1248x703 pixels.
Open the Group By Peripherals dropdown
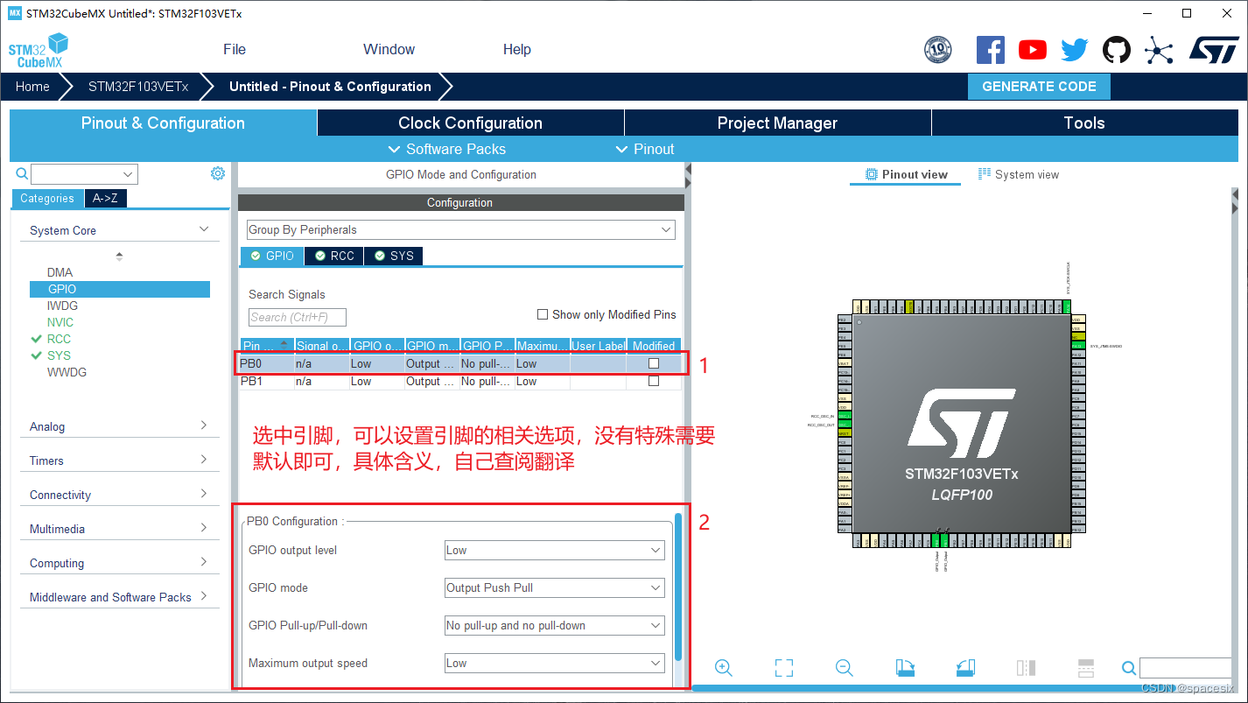(x=461, y=229)
